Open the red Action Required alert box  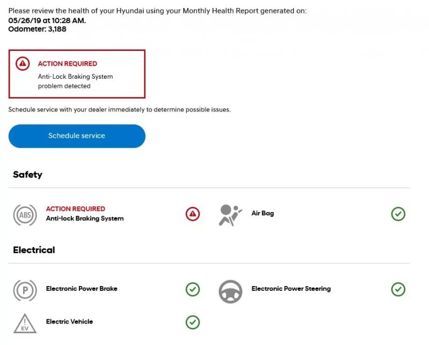pos(77,74)
